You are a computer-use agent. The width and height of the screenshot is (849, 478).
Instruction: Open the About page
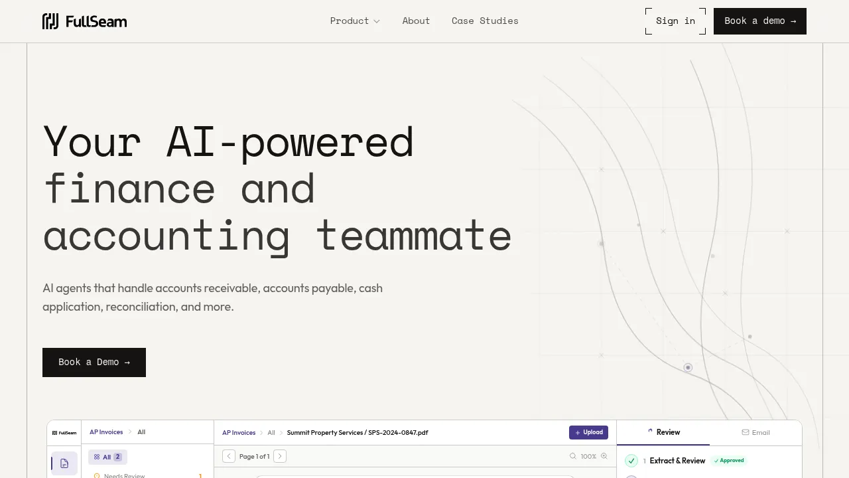pyautogui.click(x=416, y=21)
